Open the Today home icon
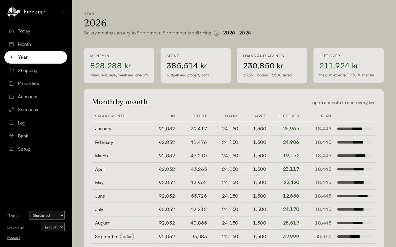This screenshot has height=247, width=396. pos(11,31)
